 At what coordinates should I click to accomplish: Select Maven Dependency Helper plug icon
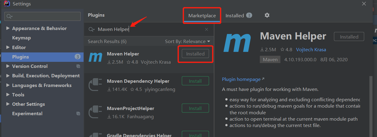[x=95, y=85]
